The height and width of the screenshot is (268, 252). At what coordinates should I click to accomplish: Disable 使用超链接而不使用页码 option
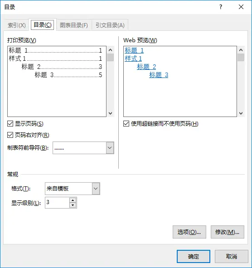[126, 124]
